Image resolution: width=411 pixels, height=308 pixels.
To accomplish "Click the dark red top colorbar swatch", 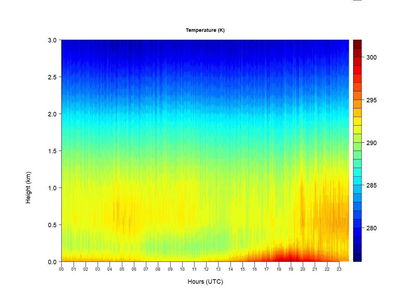I will (357, 44).
